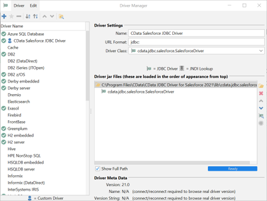This screenshot has height=201, width=267.
Task: Open the Driver Class dropdown
Action: click(261, 51)
